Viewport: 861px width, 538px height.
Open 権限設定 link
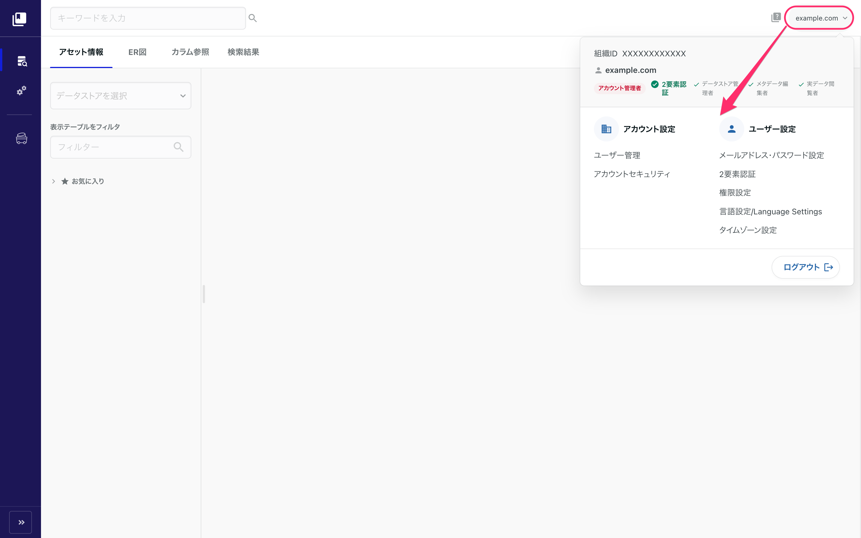click(x=735, y=193)
